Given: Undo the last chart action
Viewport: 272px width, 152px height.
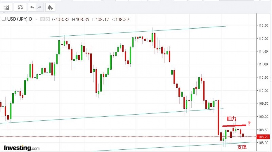Looking at the screenshot, I should coord(32,7).
